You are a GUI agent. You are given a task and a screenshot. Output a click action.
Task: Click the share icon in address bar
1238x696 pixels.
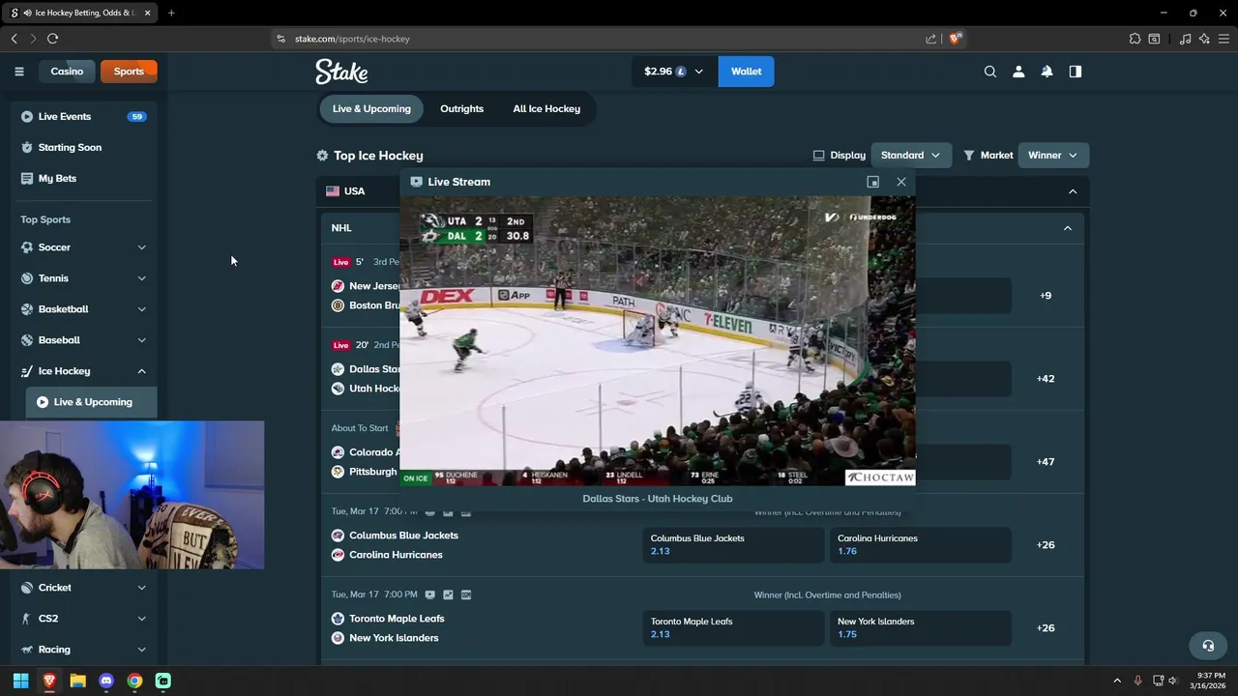[x=930, y=39]
